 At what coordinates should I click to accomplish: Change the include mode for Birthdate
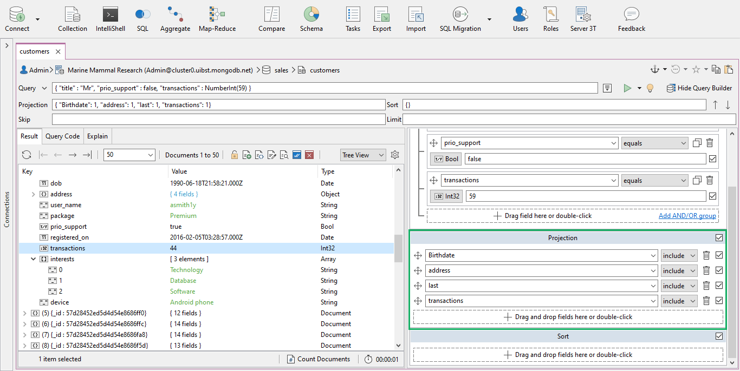pos(679,255)
